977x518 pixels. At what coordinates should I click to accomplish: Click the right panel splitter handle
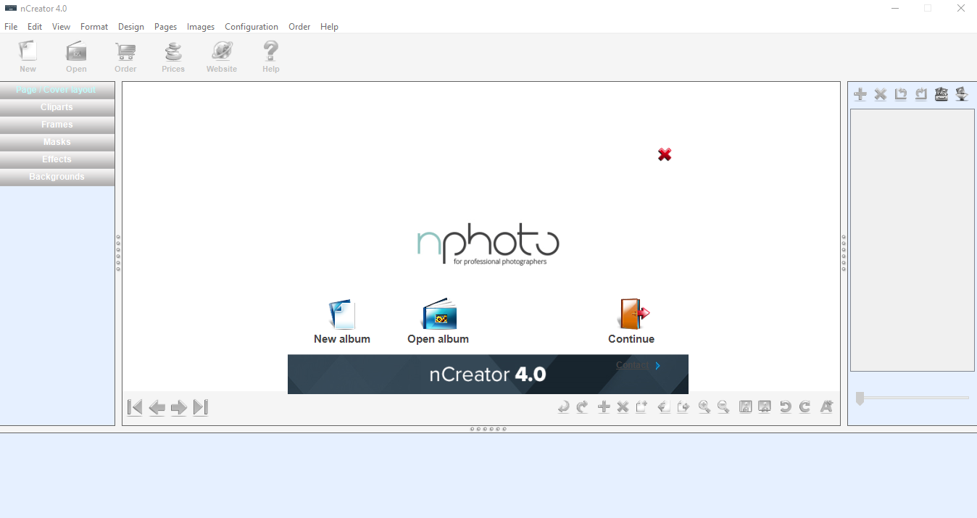click(844, 253)
